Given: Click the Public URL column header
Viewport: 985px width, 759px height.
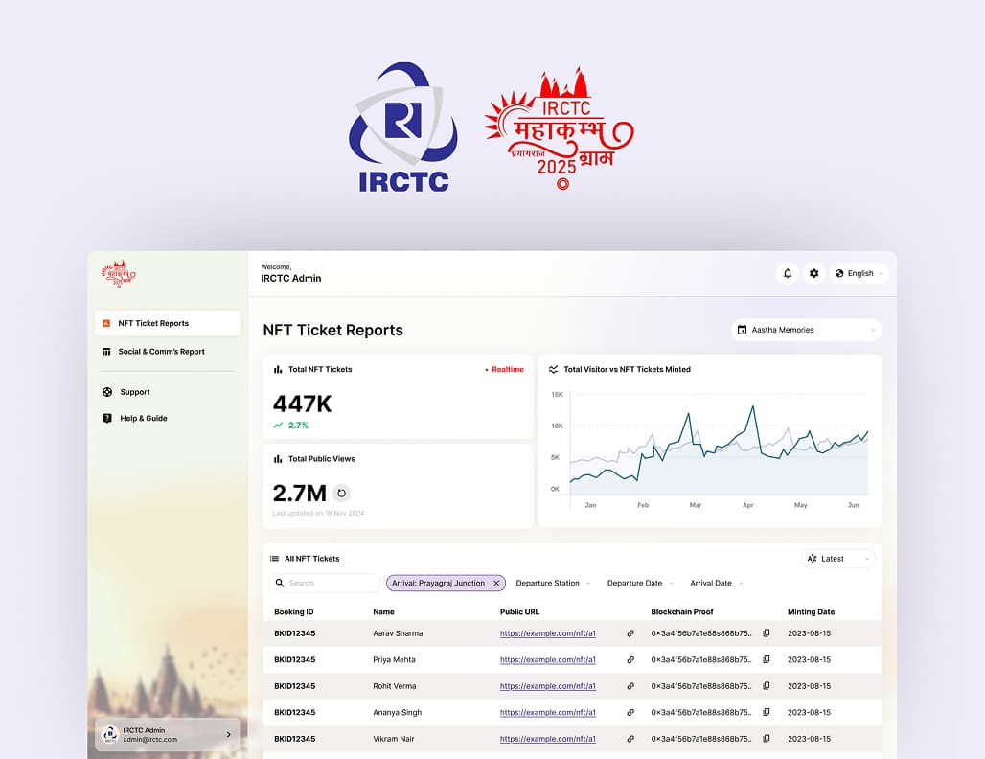Looking at the screenshot, I should (519, 612).
